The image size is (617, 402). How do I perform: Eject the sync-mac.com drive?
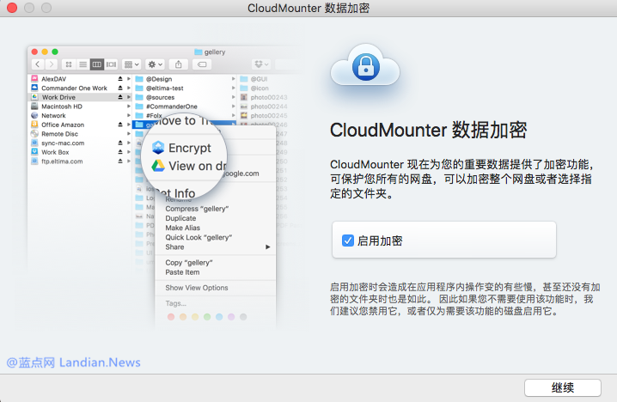pyautogui.click(x=120, y=143)
